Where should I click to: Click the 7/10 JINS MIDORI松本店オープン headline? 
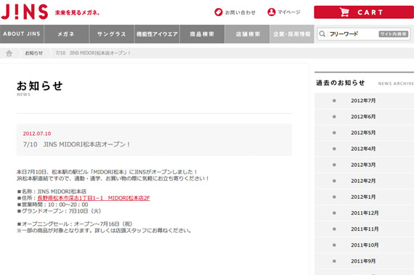coord(76,144)
